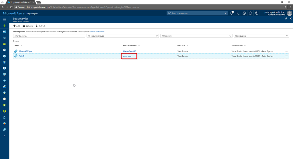Screen dimensions: 293x159
Task: Click the Switch directories link
Action: click(x=97, y=32)
